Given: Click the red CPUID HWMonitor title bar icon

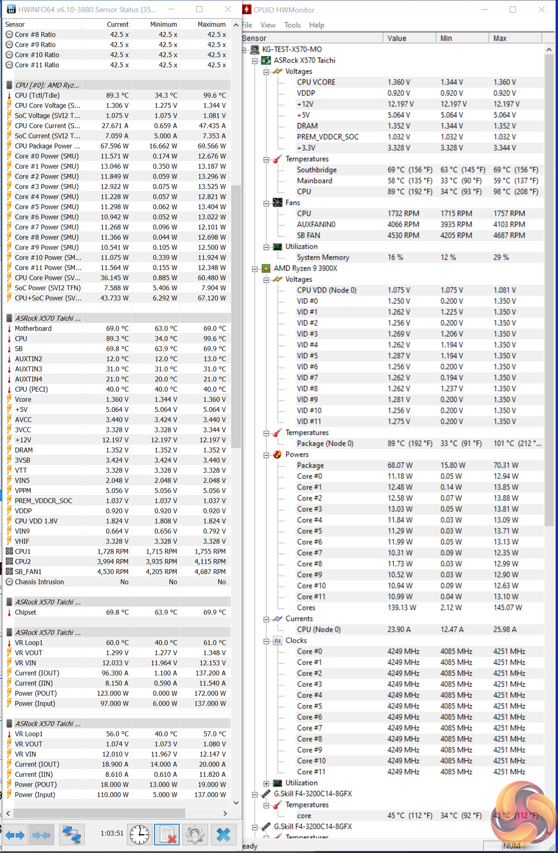Looking at the screenshot, I should coord(247,9).
